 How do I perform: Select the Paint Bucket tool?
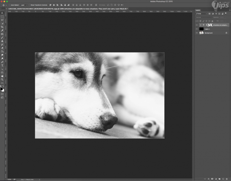coord(2,51)
